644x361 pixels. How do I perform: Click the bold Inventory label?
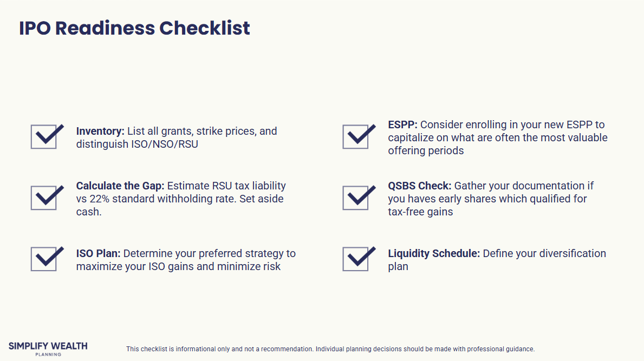(x=100, y=131)
